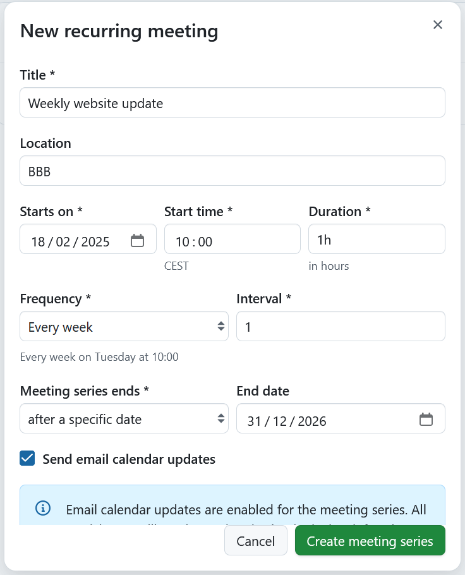Open the Meeting series ends dropdown
The image size is (465, 575).
click(124, 418)
